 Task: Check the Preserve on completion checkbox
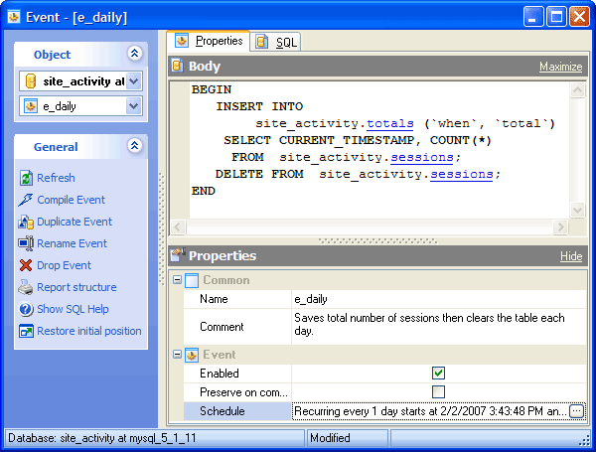(438, 391)
